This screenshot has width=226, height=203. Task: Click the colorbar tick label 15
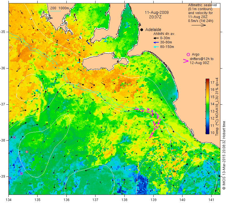point(212,97)
